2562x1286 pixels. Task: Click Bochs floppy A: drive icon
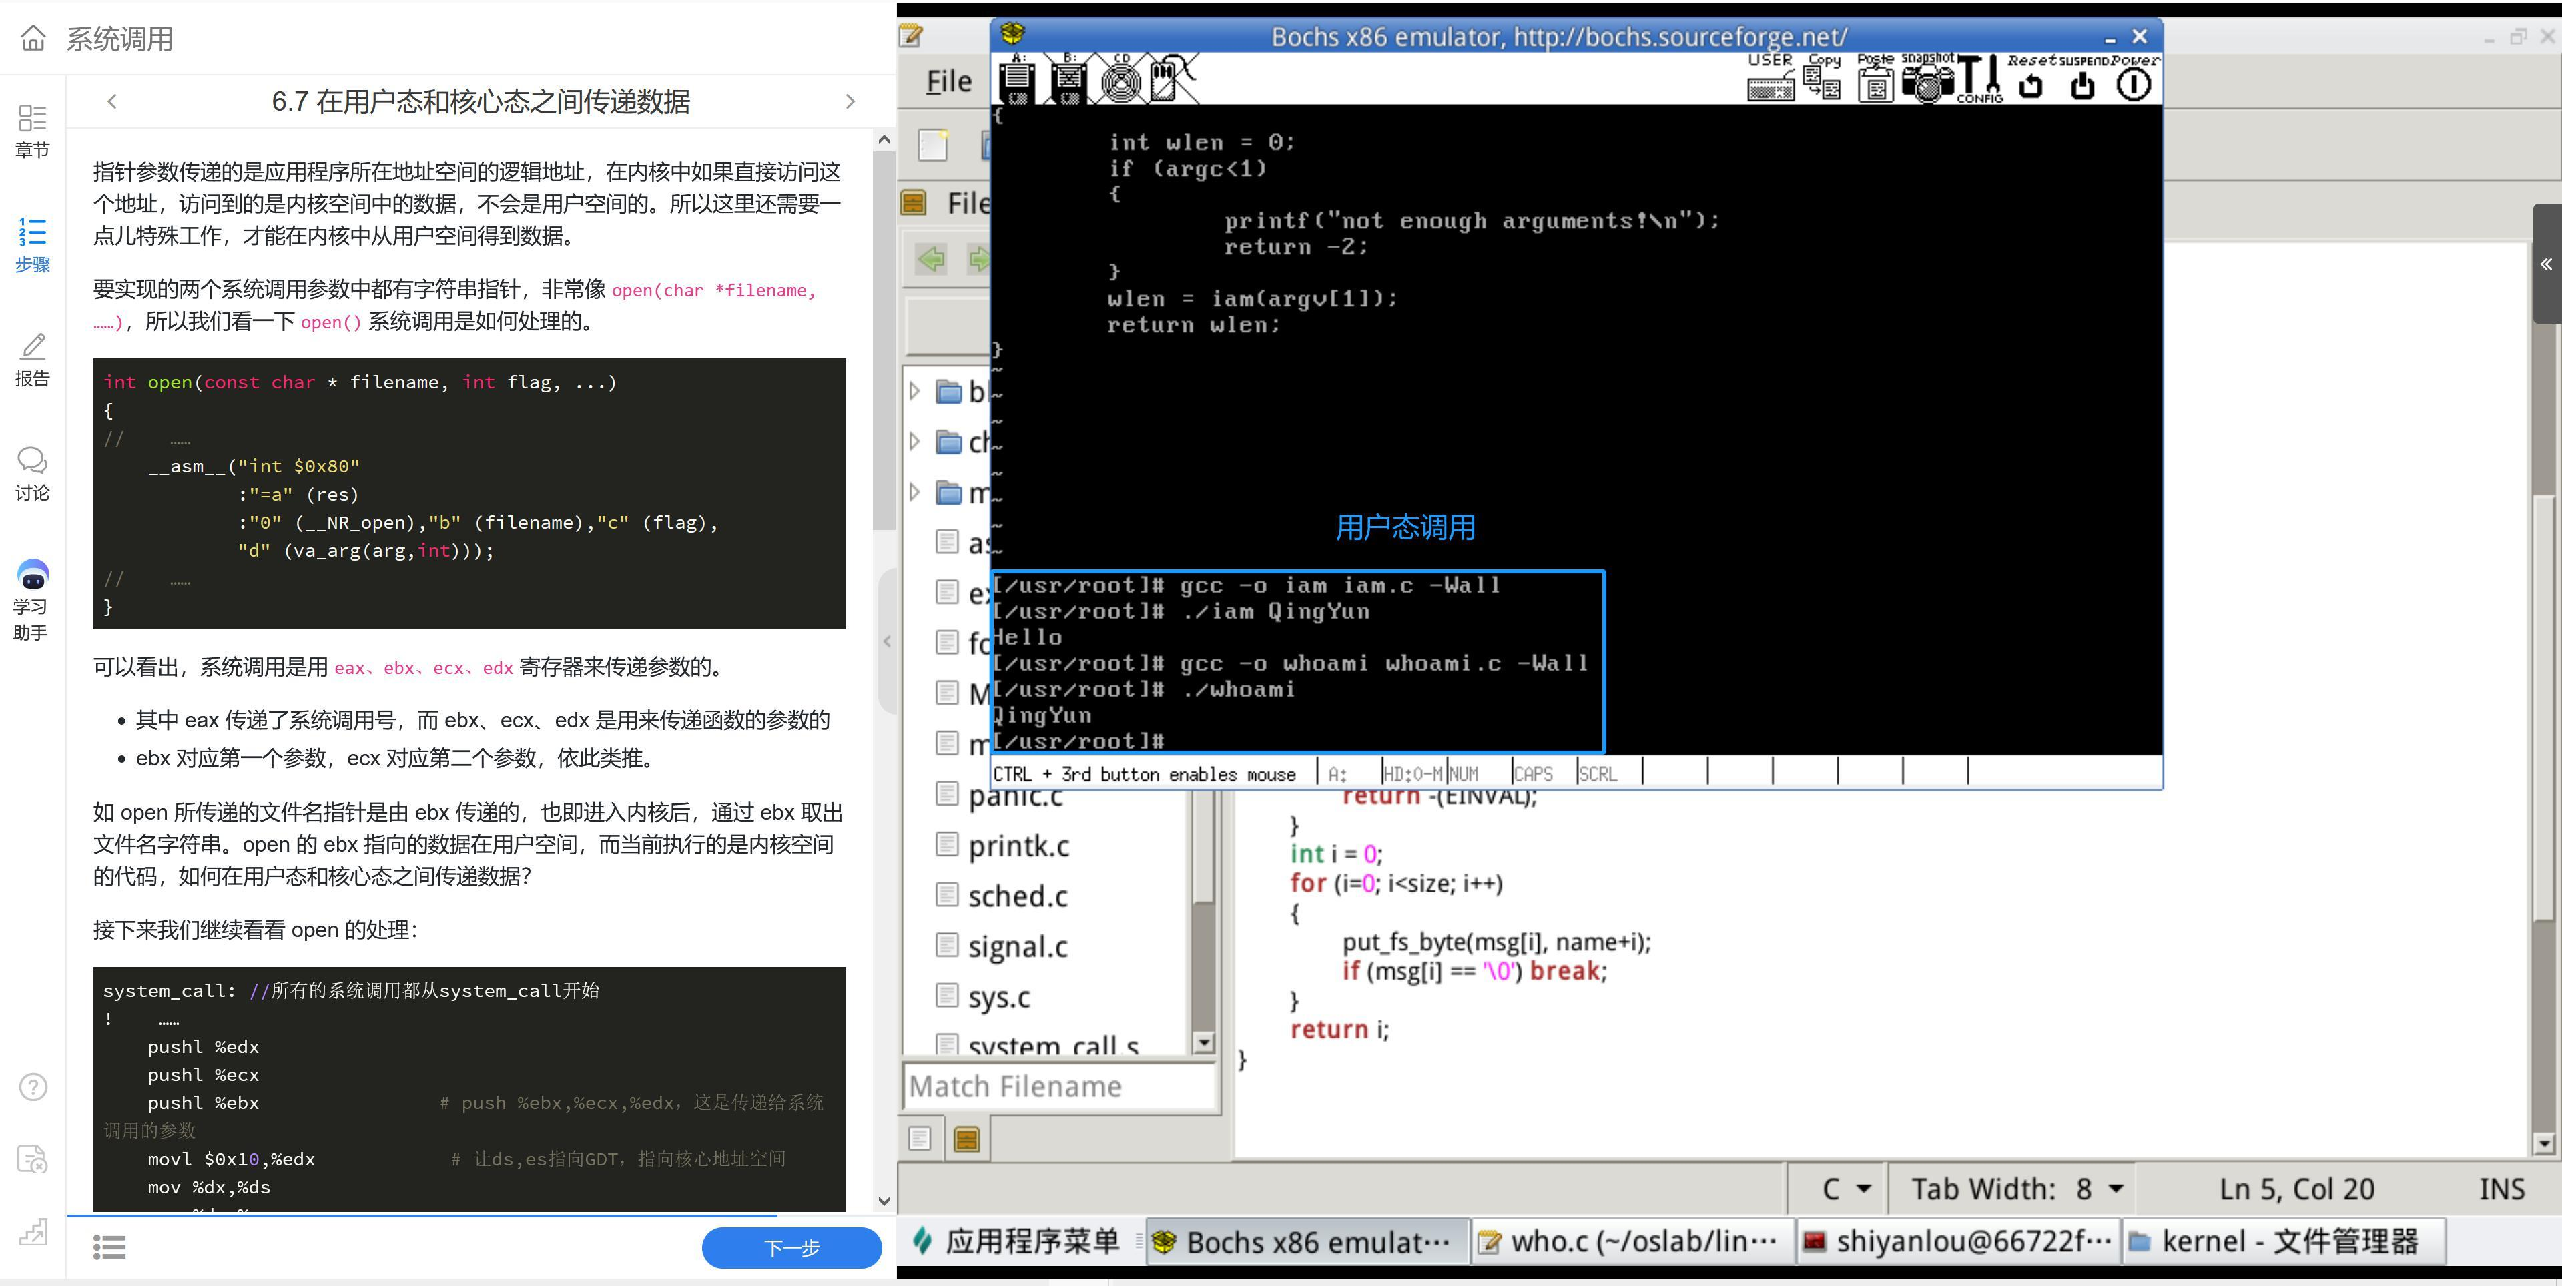pyautogui.click(x=1016, y=79)
